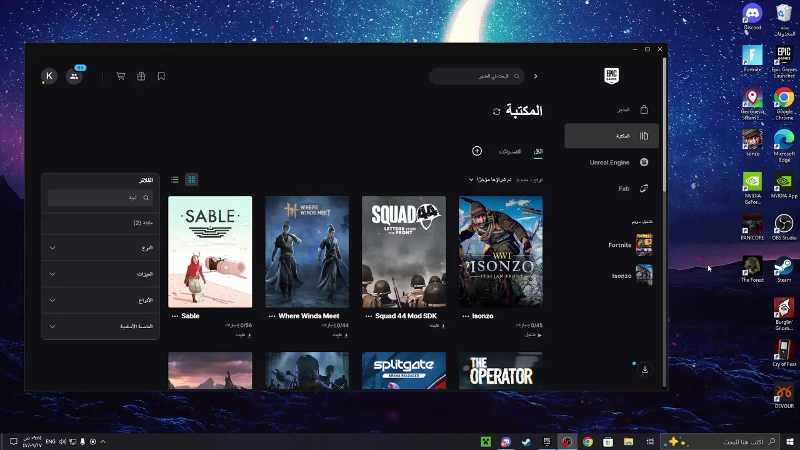Open the friends list icon

[74, 76]
